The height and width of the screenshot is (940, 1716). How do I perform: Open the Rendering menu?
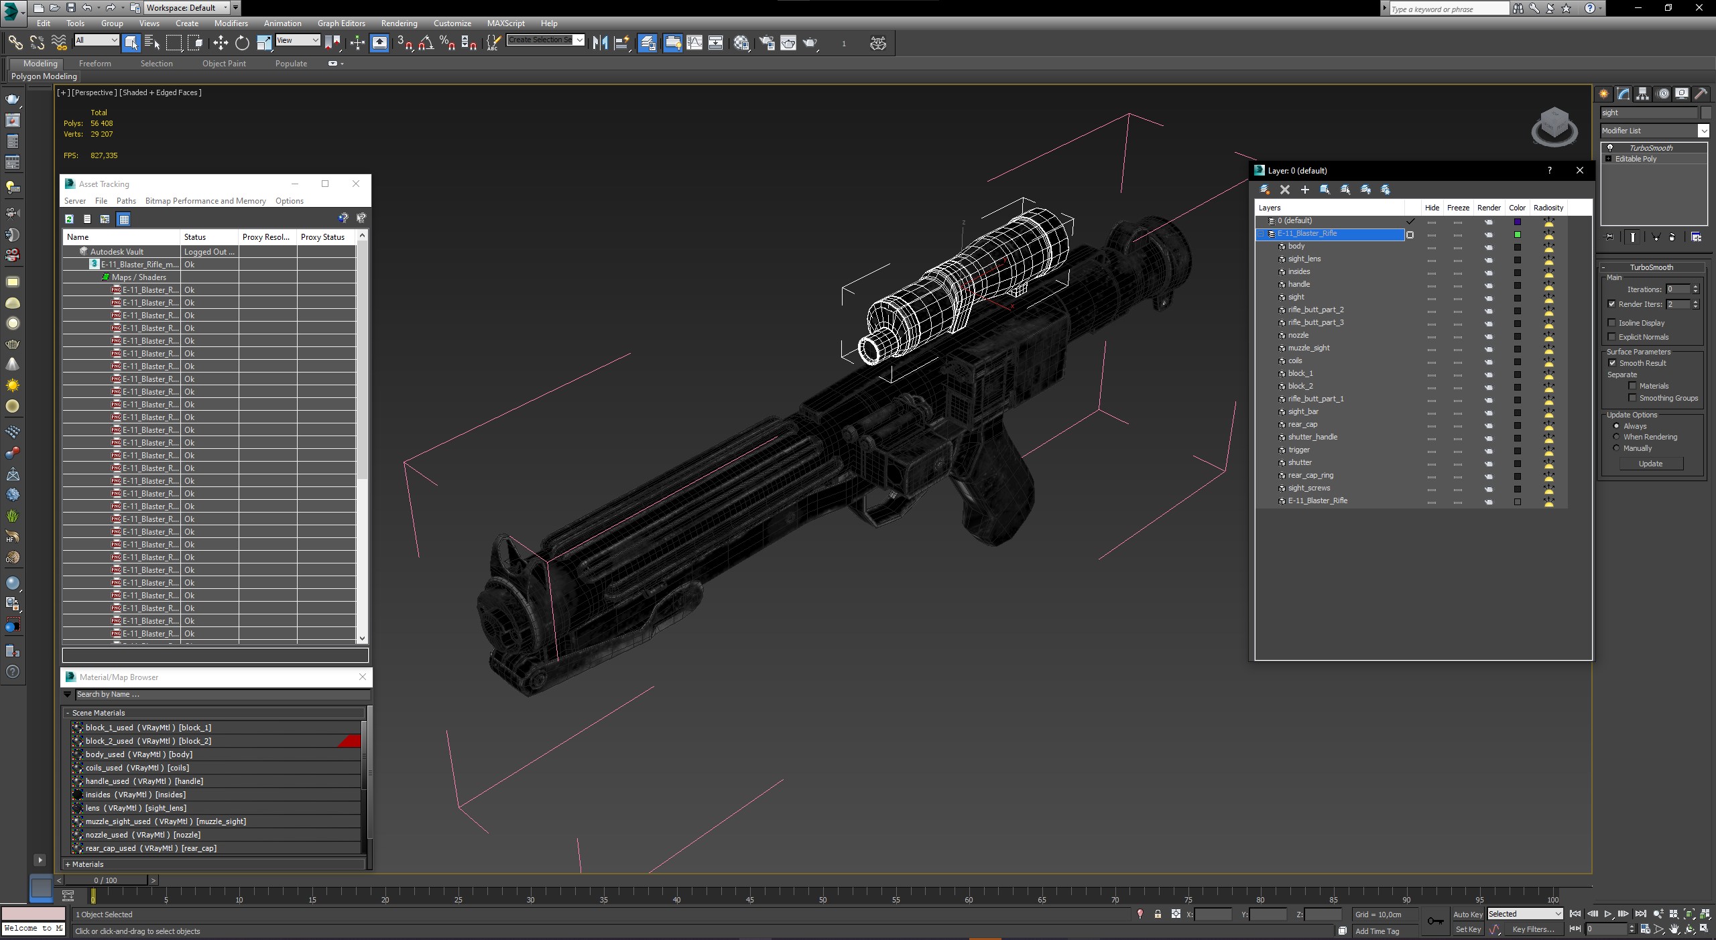coord(399,23)
